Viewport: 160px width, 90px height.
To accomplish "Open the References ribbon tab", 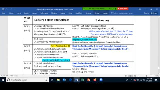I will coord(44,13).
